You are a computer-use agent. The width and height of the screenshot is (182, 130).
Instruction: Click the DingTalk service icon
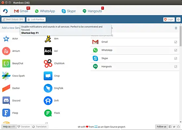click(48, 88)
